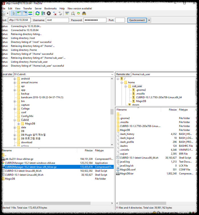Screen dimensions: 199x215
Task: Click remote site path field
Action: pyautogui.click(x=164, y=74)
